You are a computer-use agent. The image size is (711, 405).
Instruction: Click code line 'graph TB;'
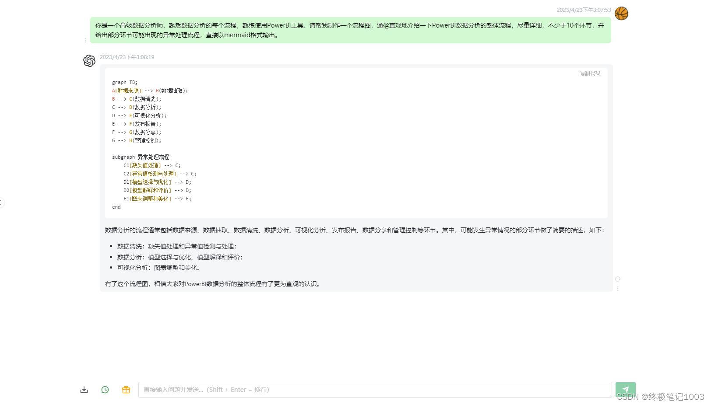[x=125, y=82]
